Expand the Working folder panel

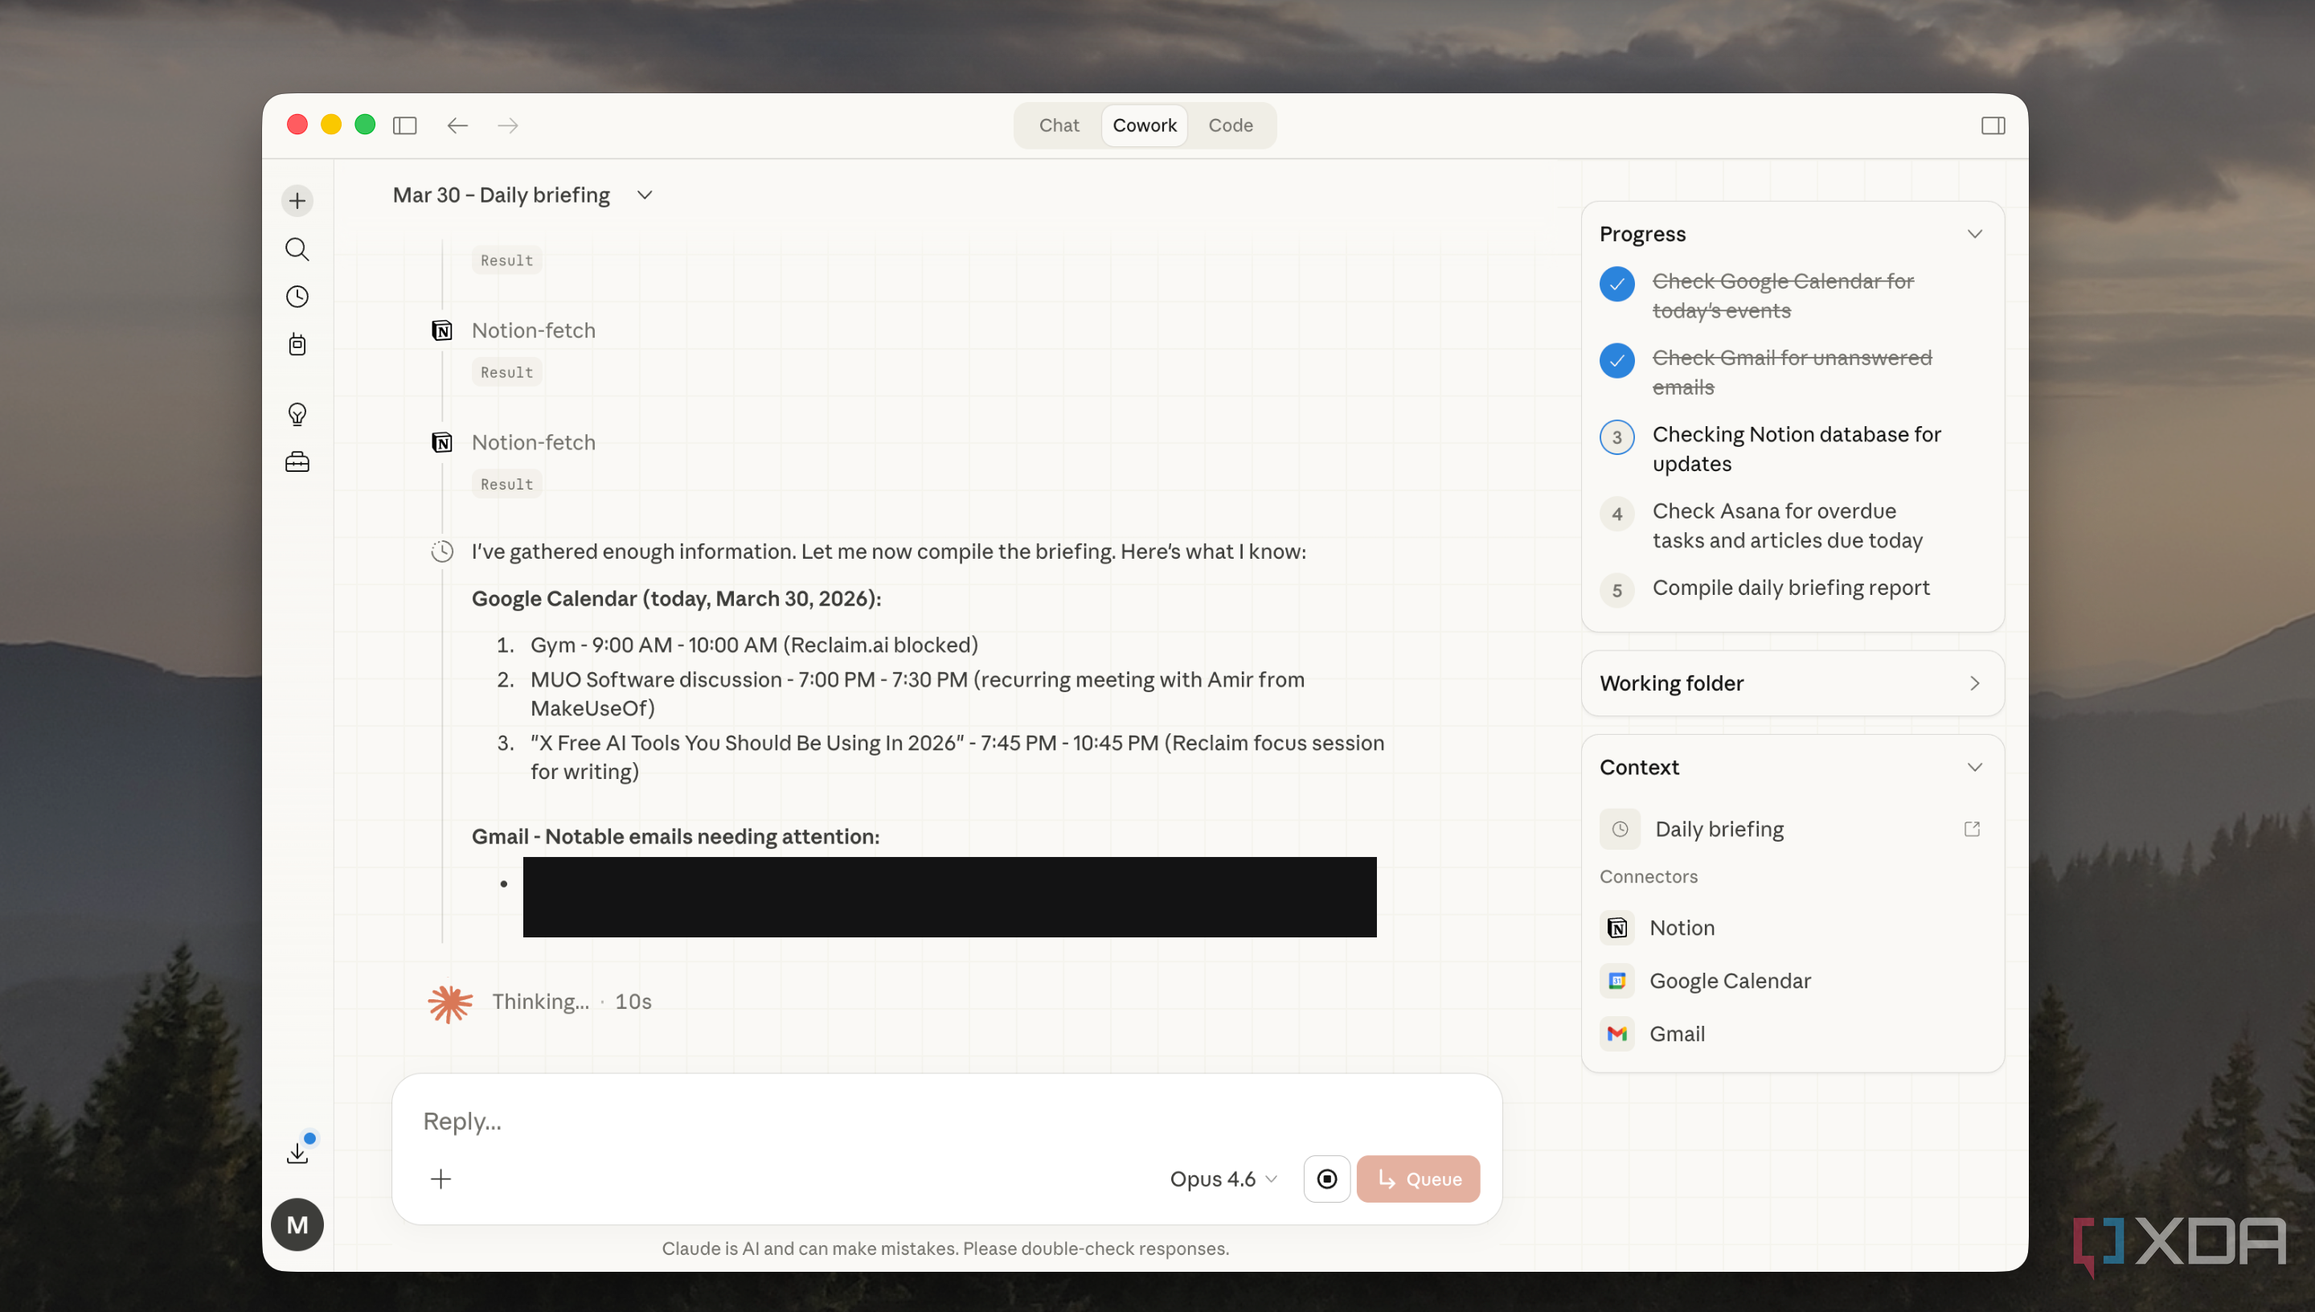click(x=1793, y=683)
